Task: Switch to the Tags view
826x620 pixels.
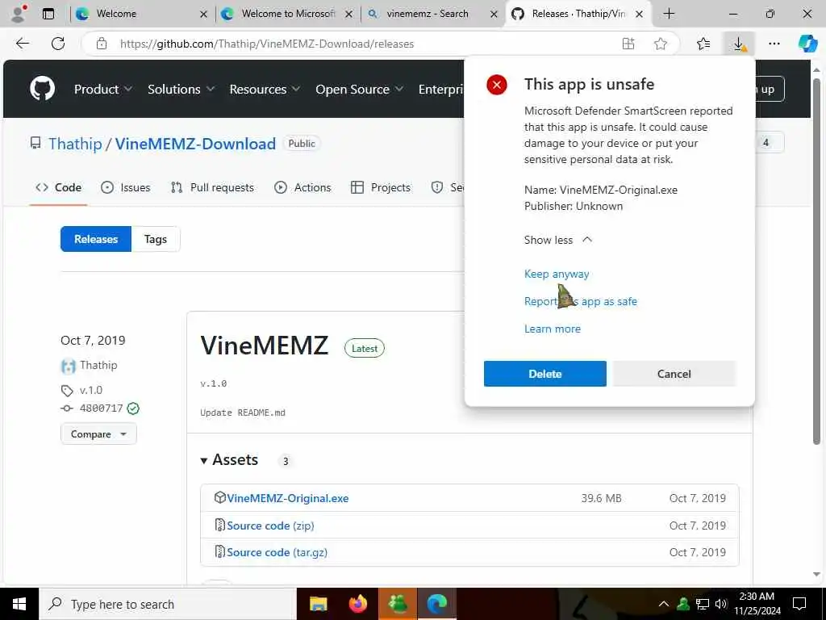Action: click(x=156, y=239)
